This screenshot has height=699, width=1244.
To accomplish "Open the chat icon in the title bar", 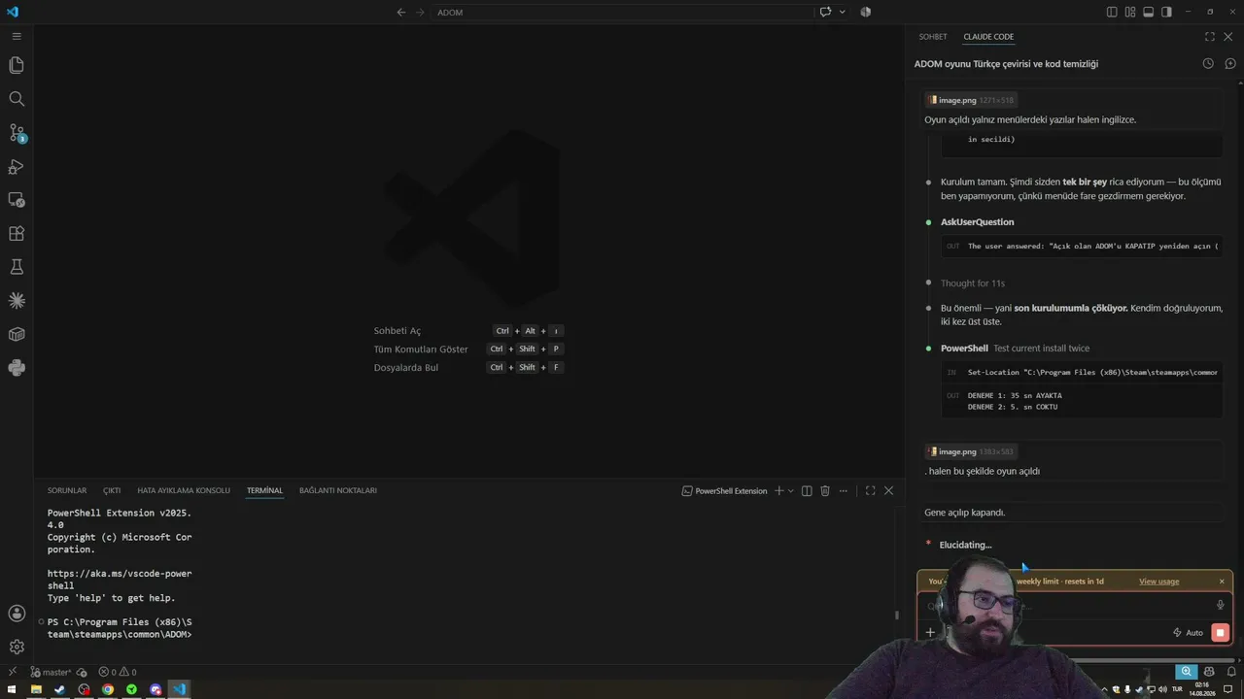I will (x=825, y=12).
